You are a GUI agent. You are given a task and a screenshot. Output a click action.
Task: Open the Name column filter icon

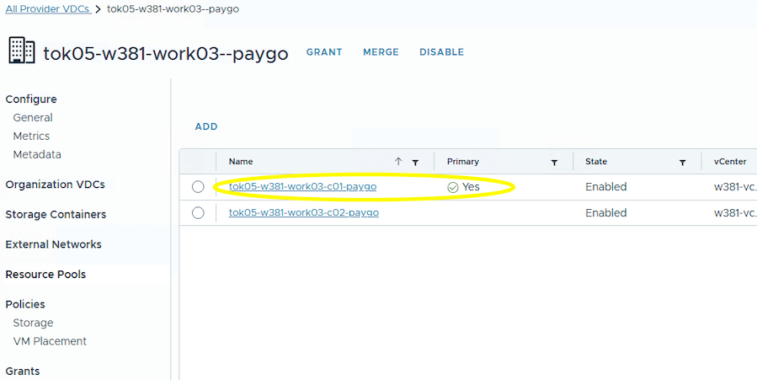click(415, 162)
